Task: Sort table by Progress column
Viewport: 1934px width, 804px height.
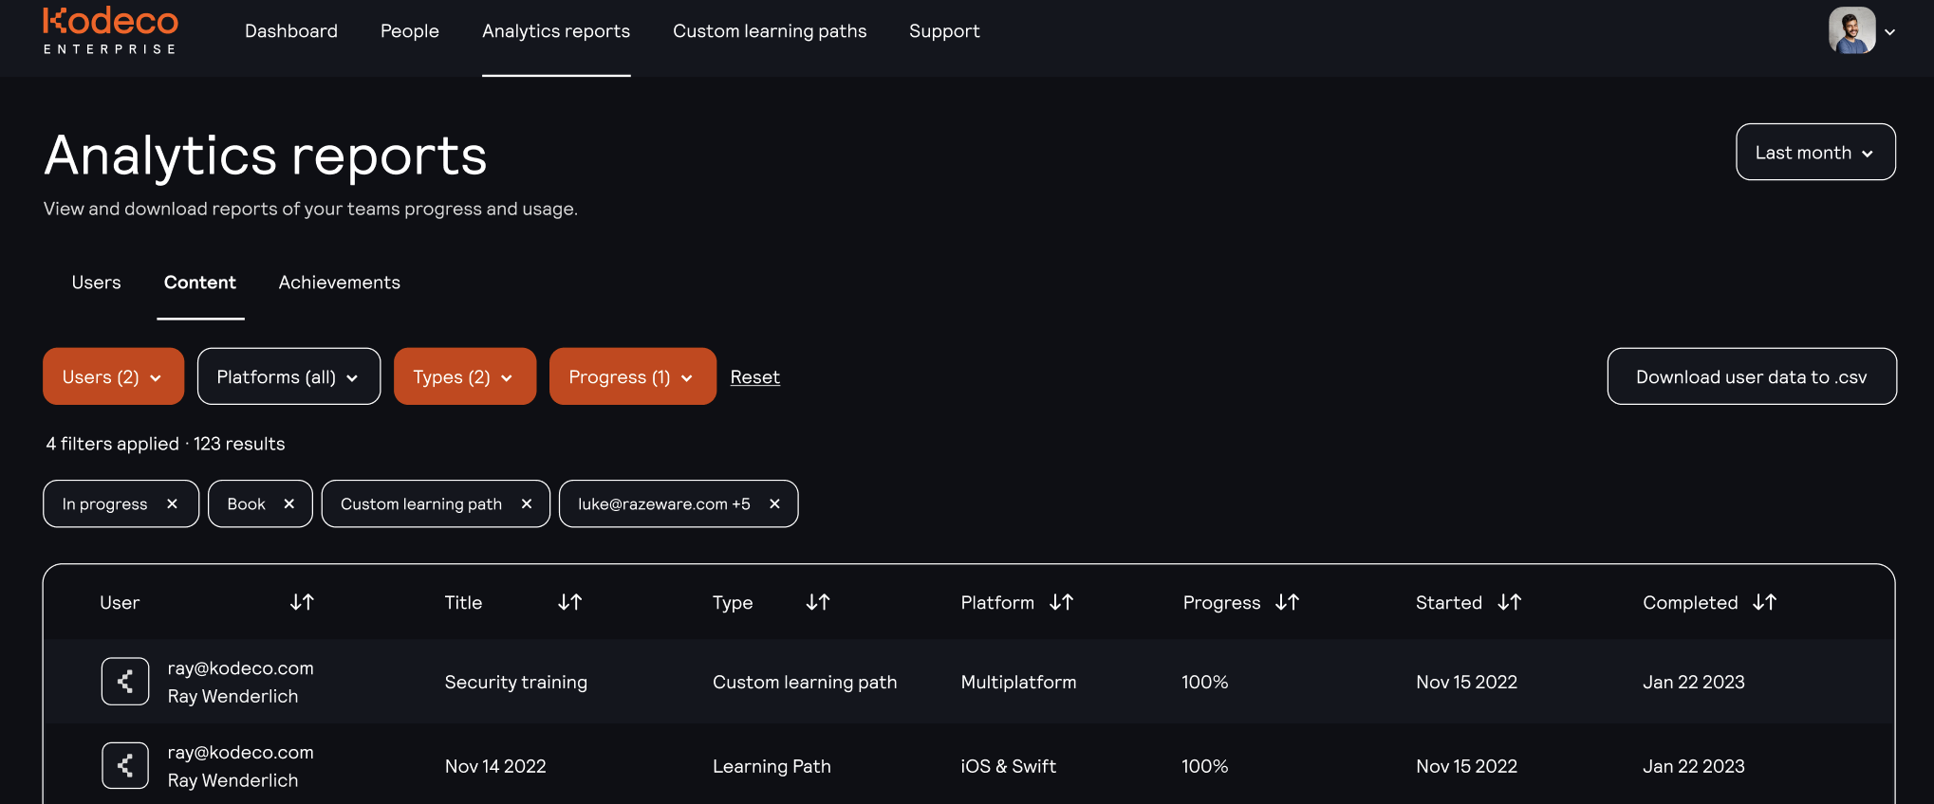Action: pos(1287,602)
